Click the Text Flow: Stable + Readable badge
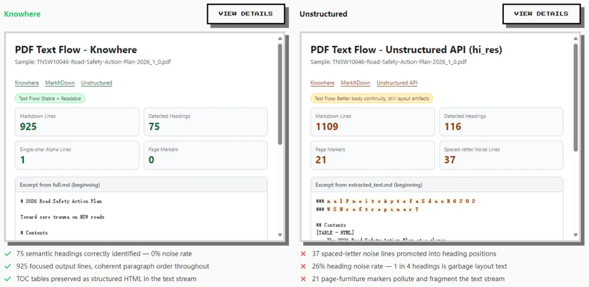Screen dimensions: 589x287 tap(50, 99)
